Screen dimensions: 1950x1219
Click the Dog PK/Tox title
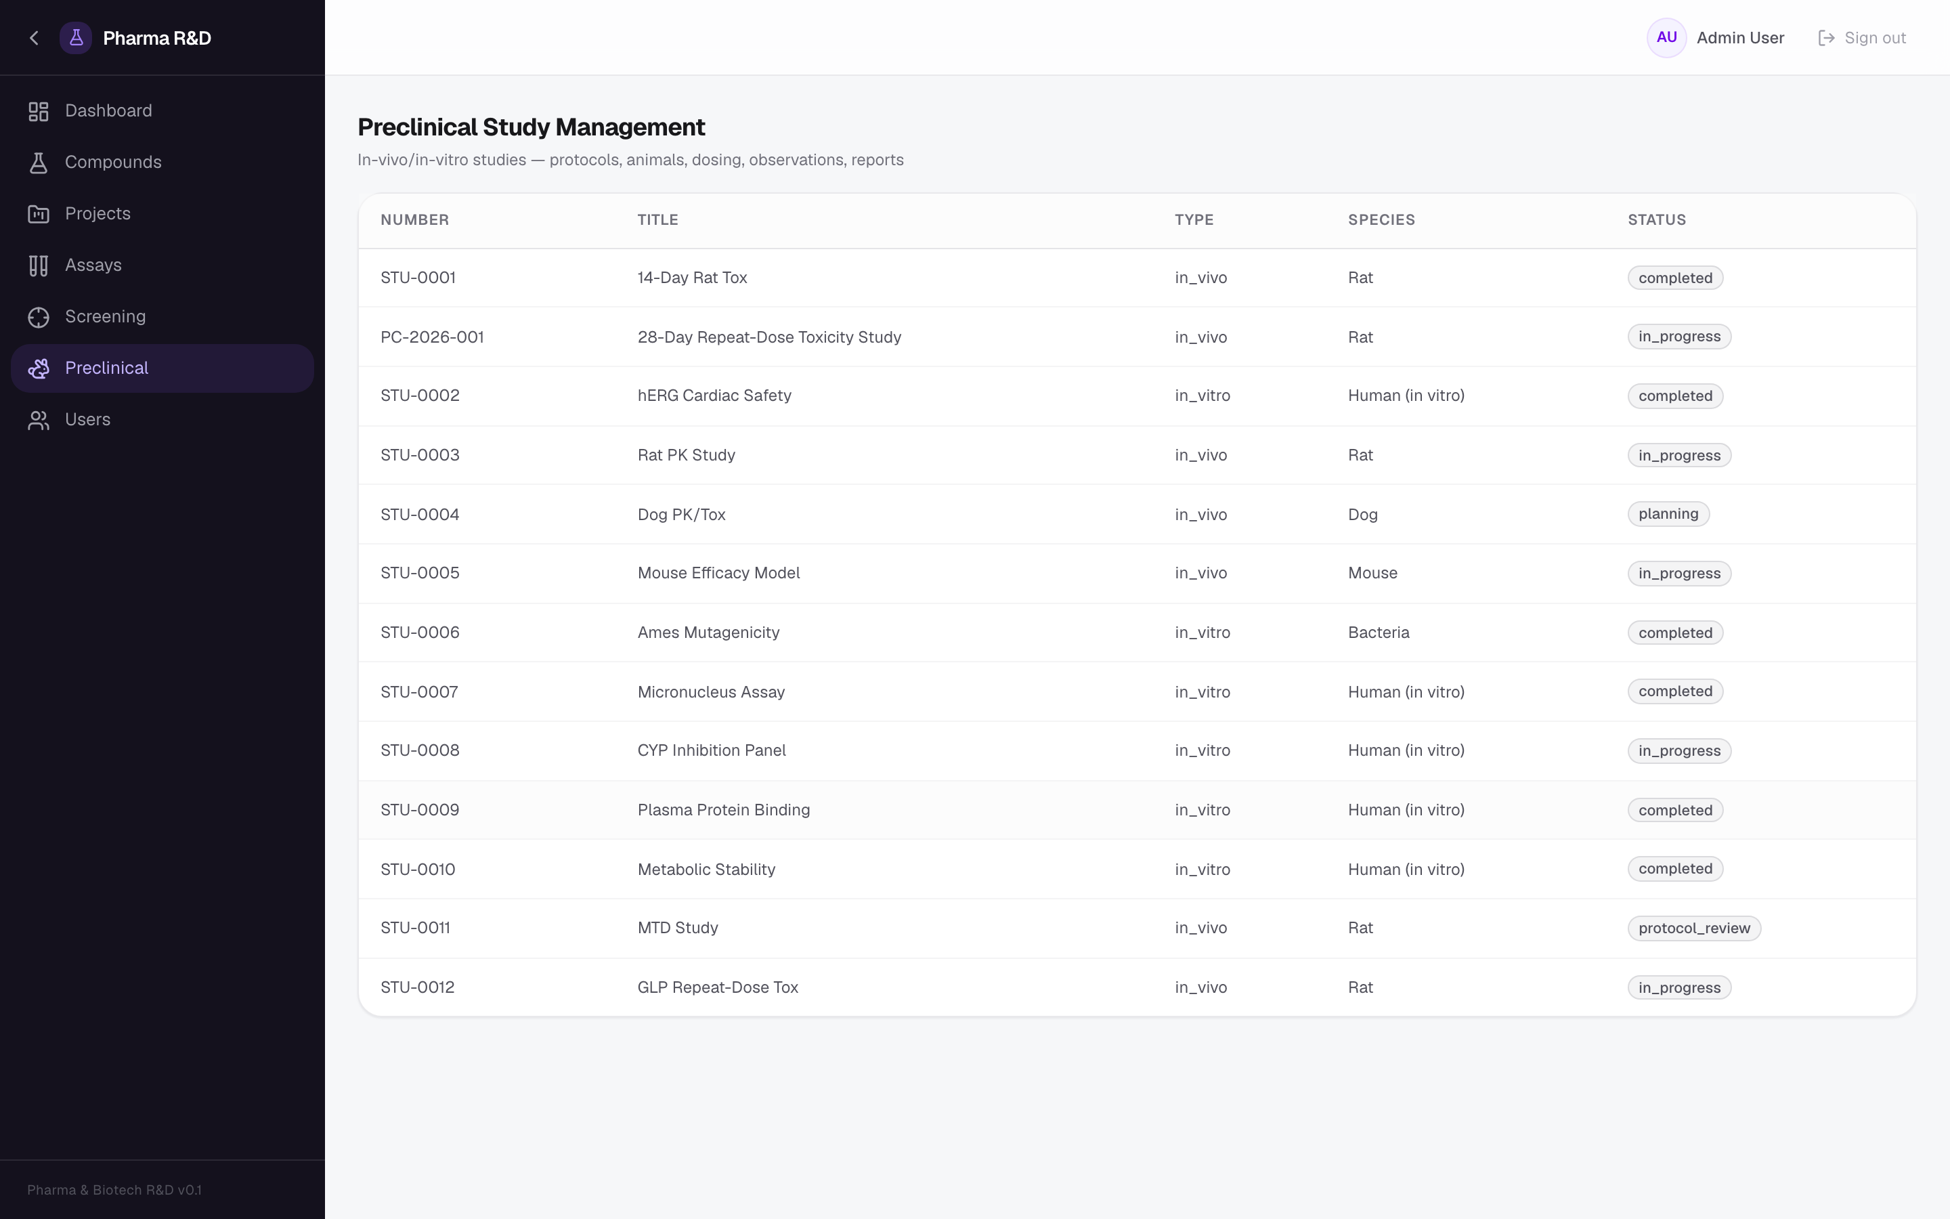coord(682,515)
